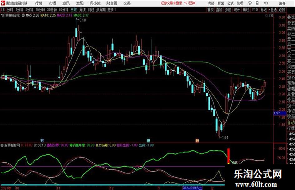The image size is (295, 190).
Task: Click the 拉升出货: -1.00 indicator value
Action: click(127, 145)
